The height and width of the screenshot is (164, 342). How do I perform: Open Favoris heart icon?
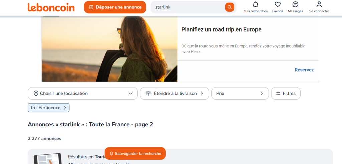pos(277,4)
